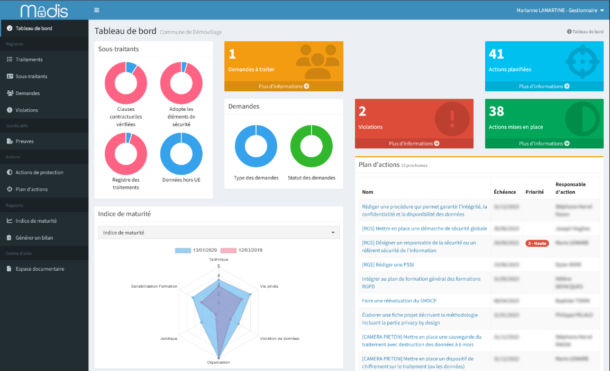This screenshot has height=371, width=610.
Task: Open Plus d'informations under the Violations card
Action: point(414,144)
